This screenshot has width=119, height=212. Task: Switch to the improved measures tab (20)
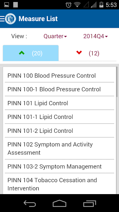[31, 53]
